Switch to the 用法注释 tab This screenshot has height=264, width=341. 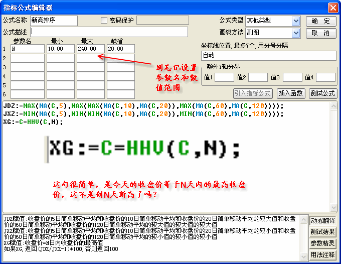point(323,254)
